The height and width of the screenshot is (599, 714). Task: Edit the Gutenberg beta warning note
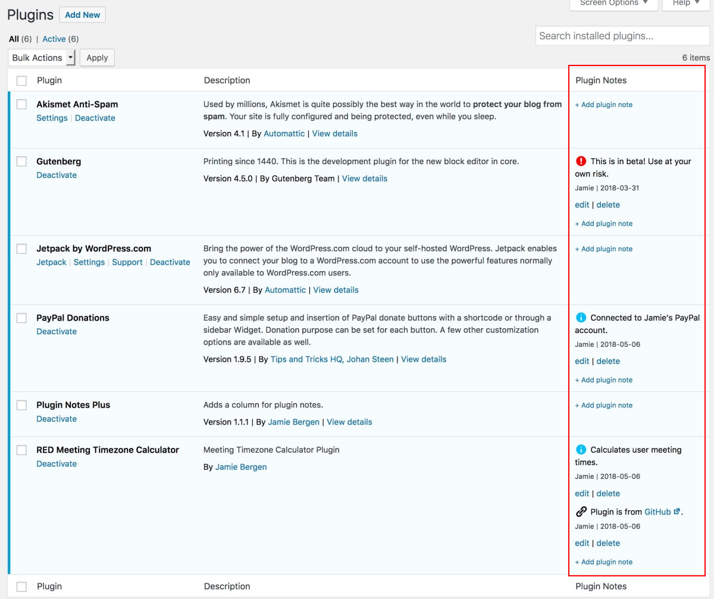pyautogui.click(x=581, y=204)
